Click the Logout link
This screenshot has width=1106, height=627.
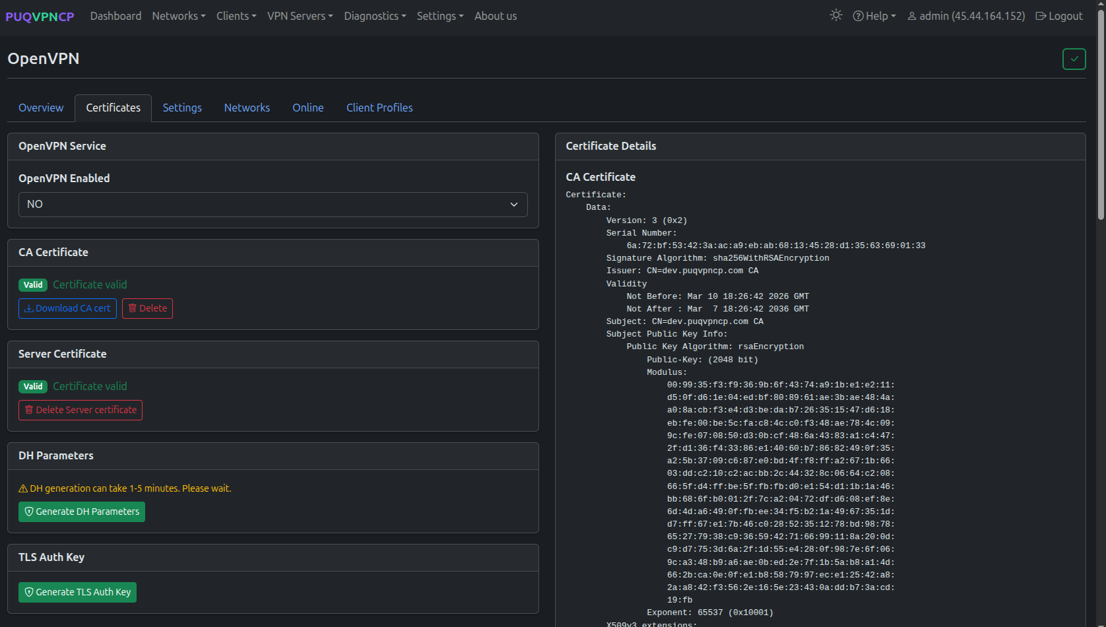(1059, 16)
